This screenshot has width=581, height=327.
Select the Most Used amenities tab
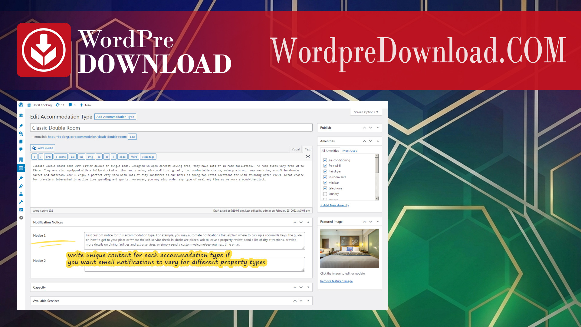(x=350, y=150)
